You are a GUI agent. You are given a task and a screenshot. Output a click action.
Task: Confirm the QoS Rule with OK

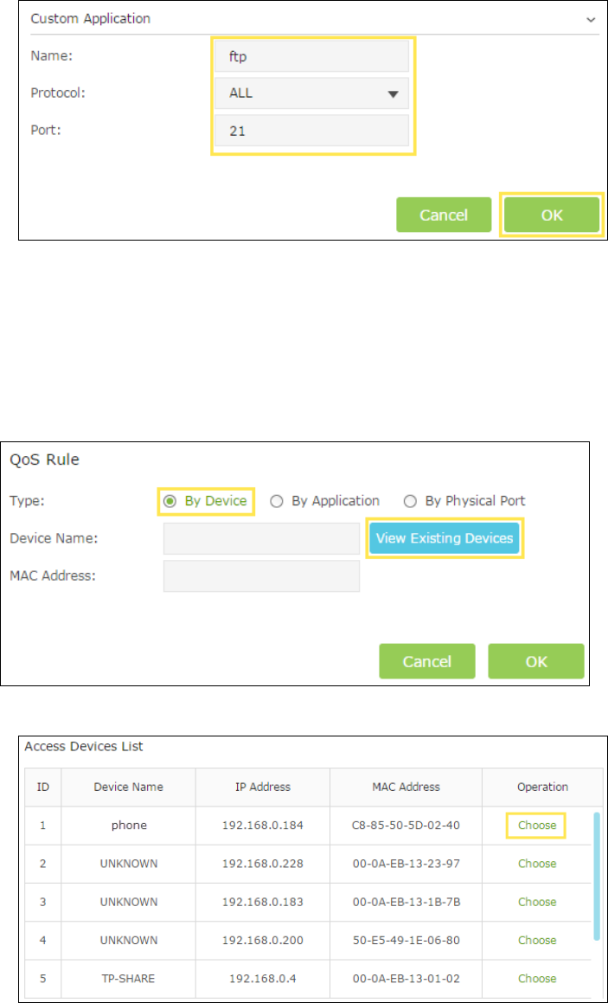tap(536, 661)
